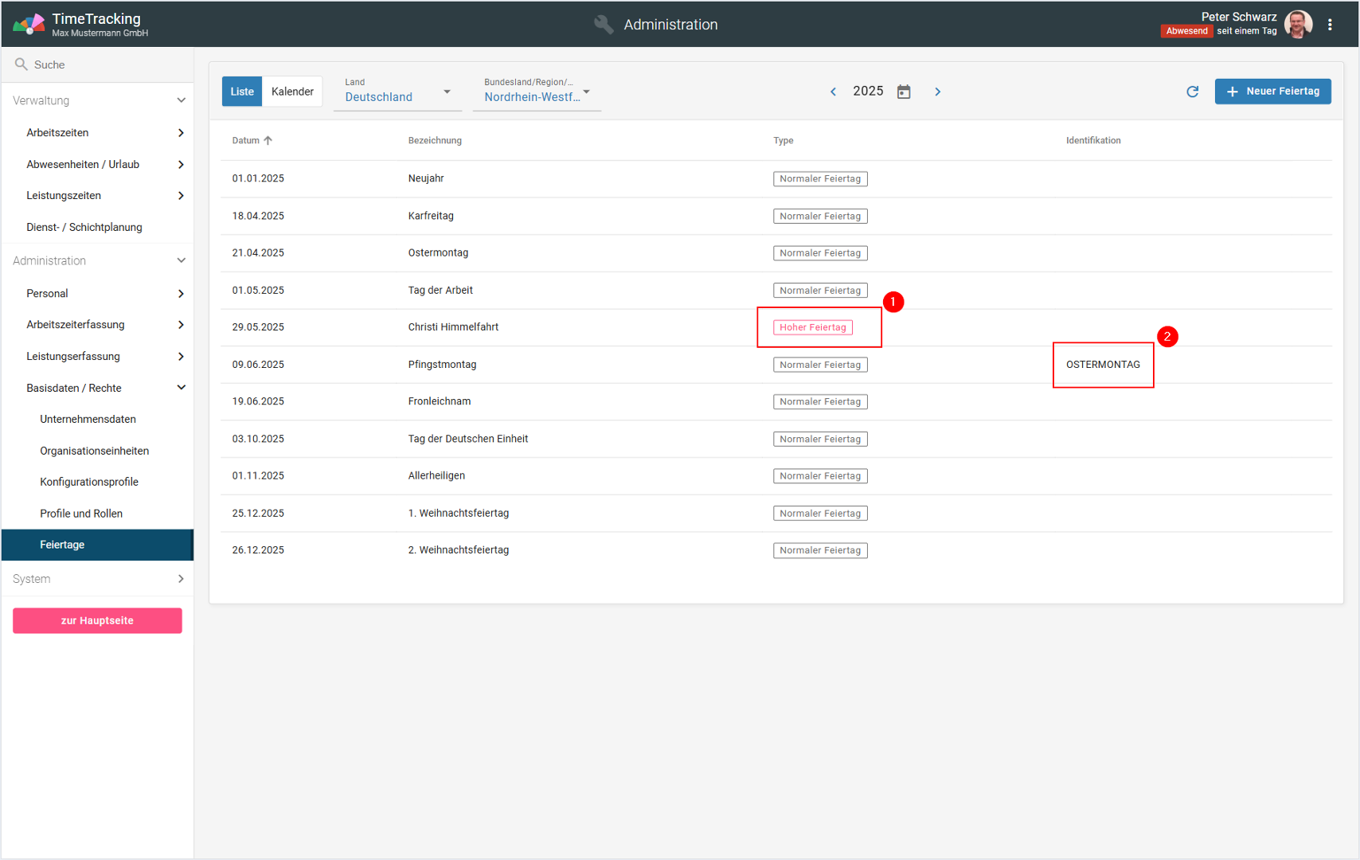Screen dimensions: 1360x860
Task: Switch to Liste view
Action: pos(242,92)
